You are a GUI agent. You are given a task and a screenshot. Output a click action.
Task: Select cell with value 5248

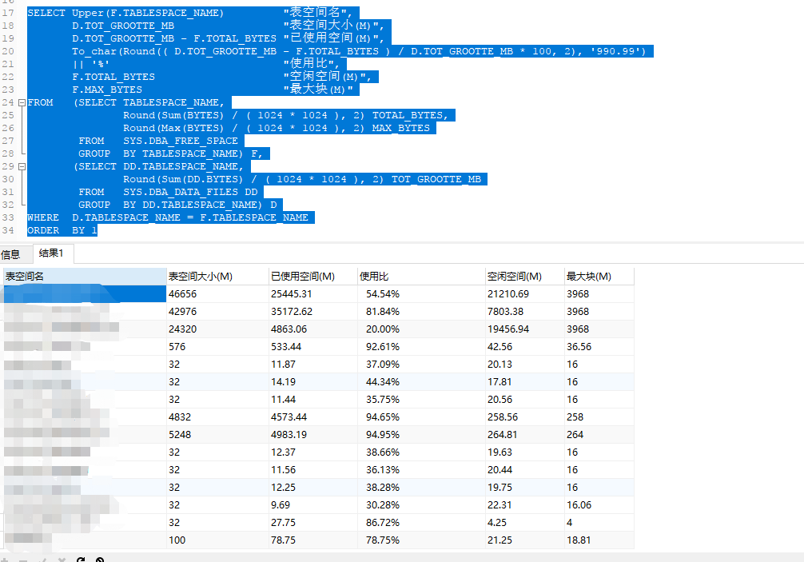(x=217, y=434)
